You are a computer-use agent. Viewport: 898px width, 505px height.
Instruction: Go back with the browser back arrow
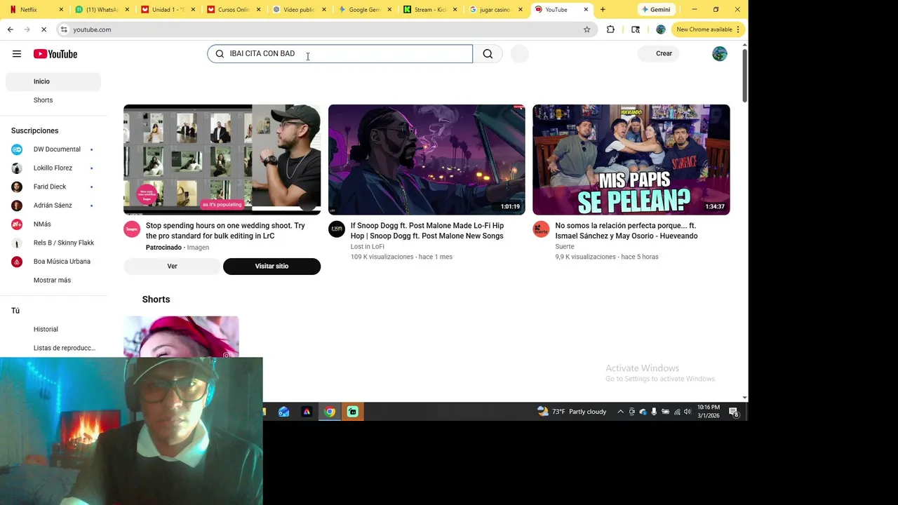[x=11, y=29]
